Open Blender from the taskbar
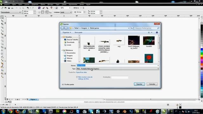 pos(124,111)
